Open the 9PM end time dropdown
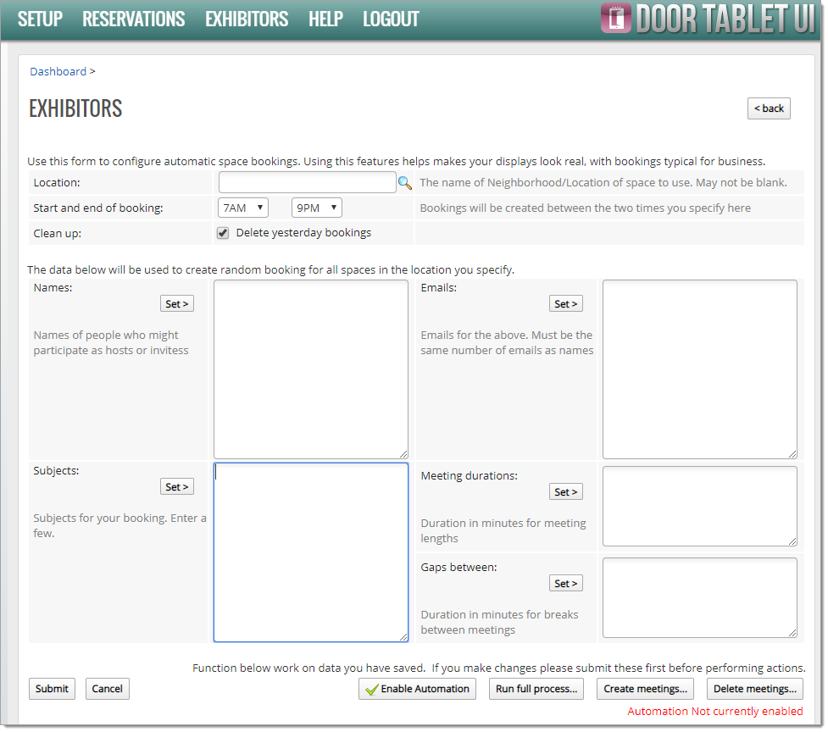 coord(316,208)
